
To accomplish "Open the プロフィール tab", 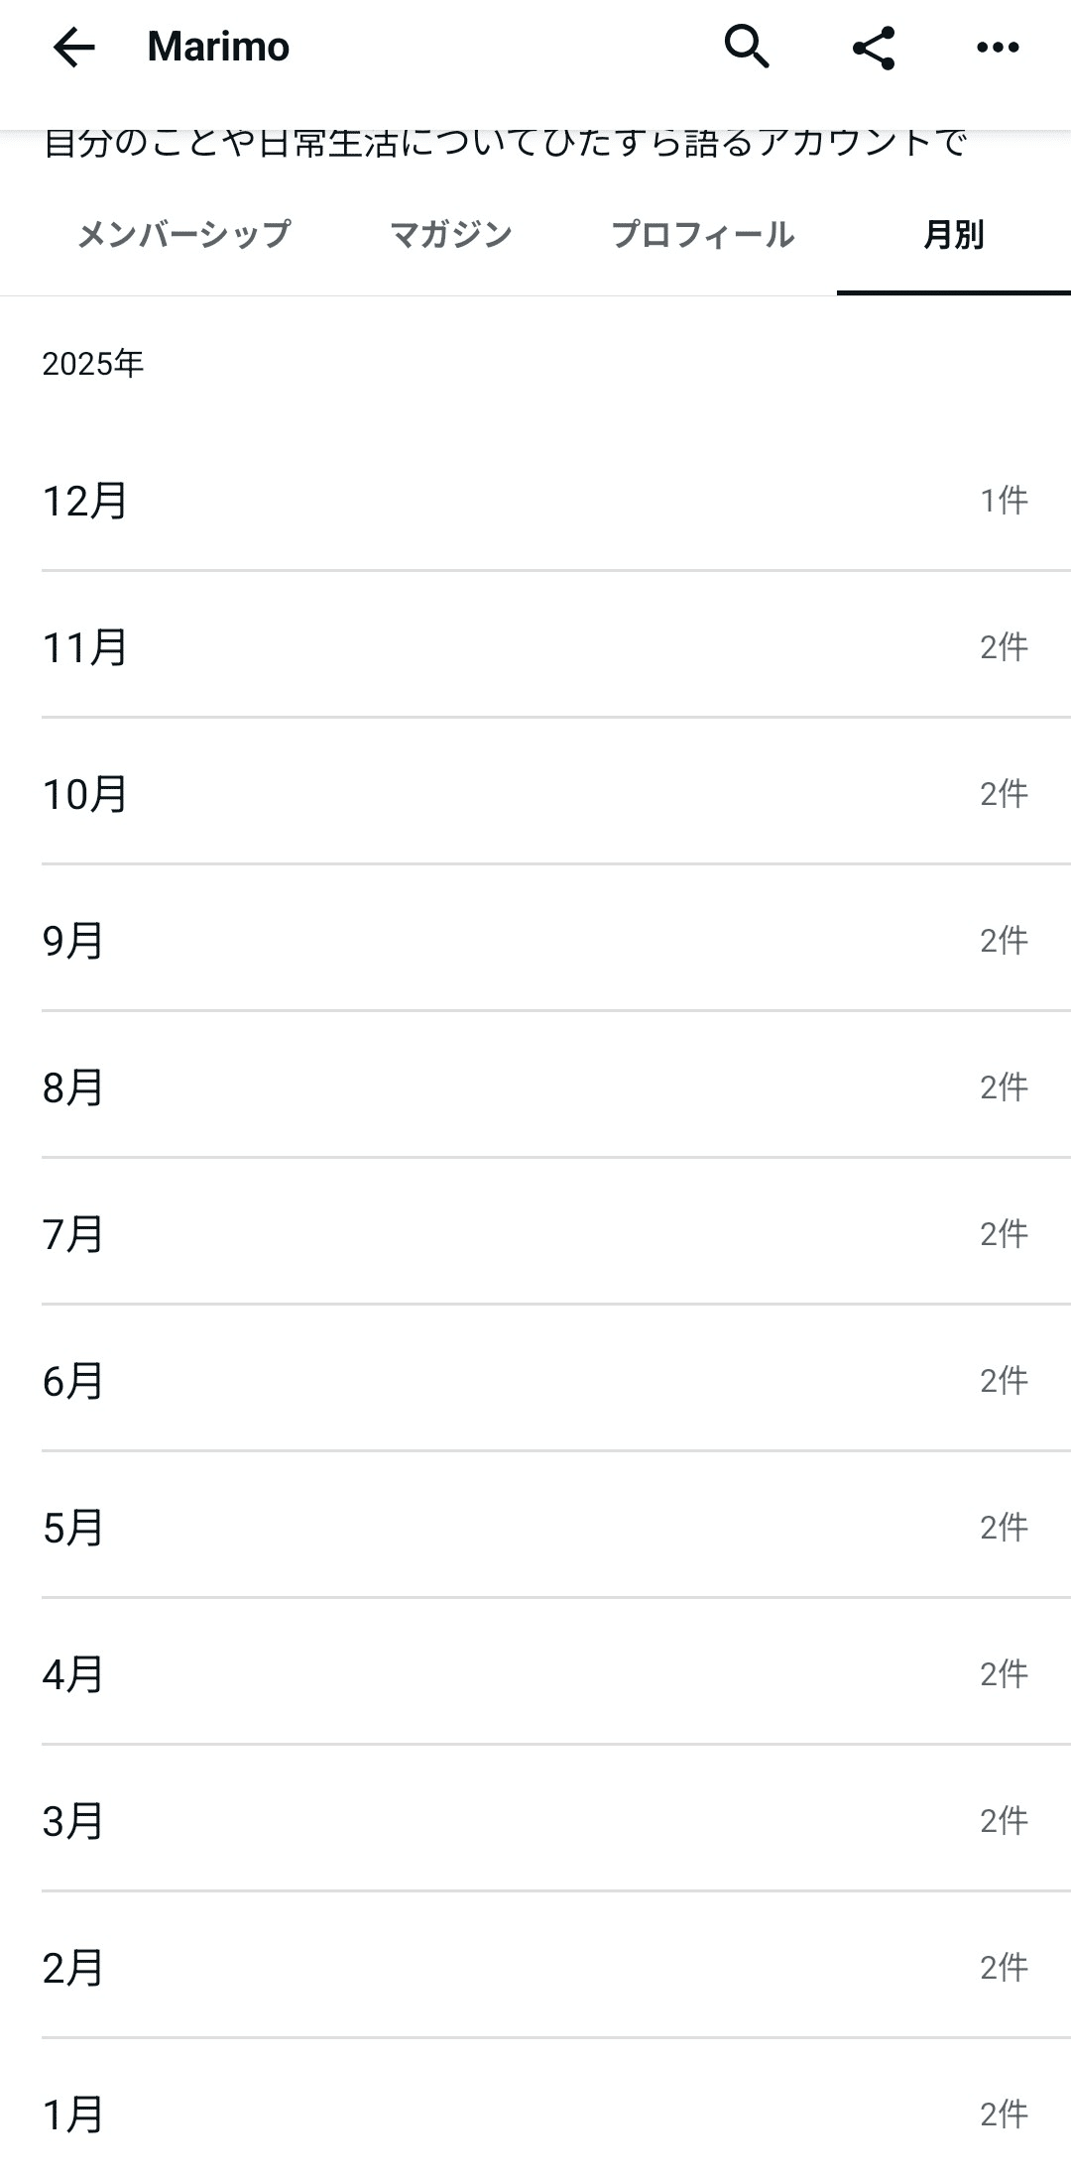I will tap(702, 235).
